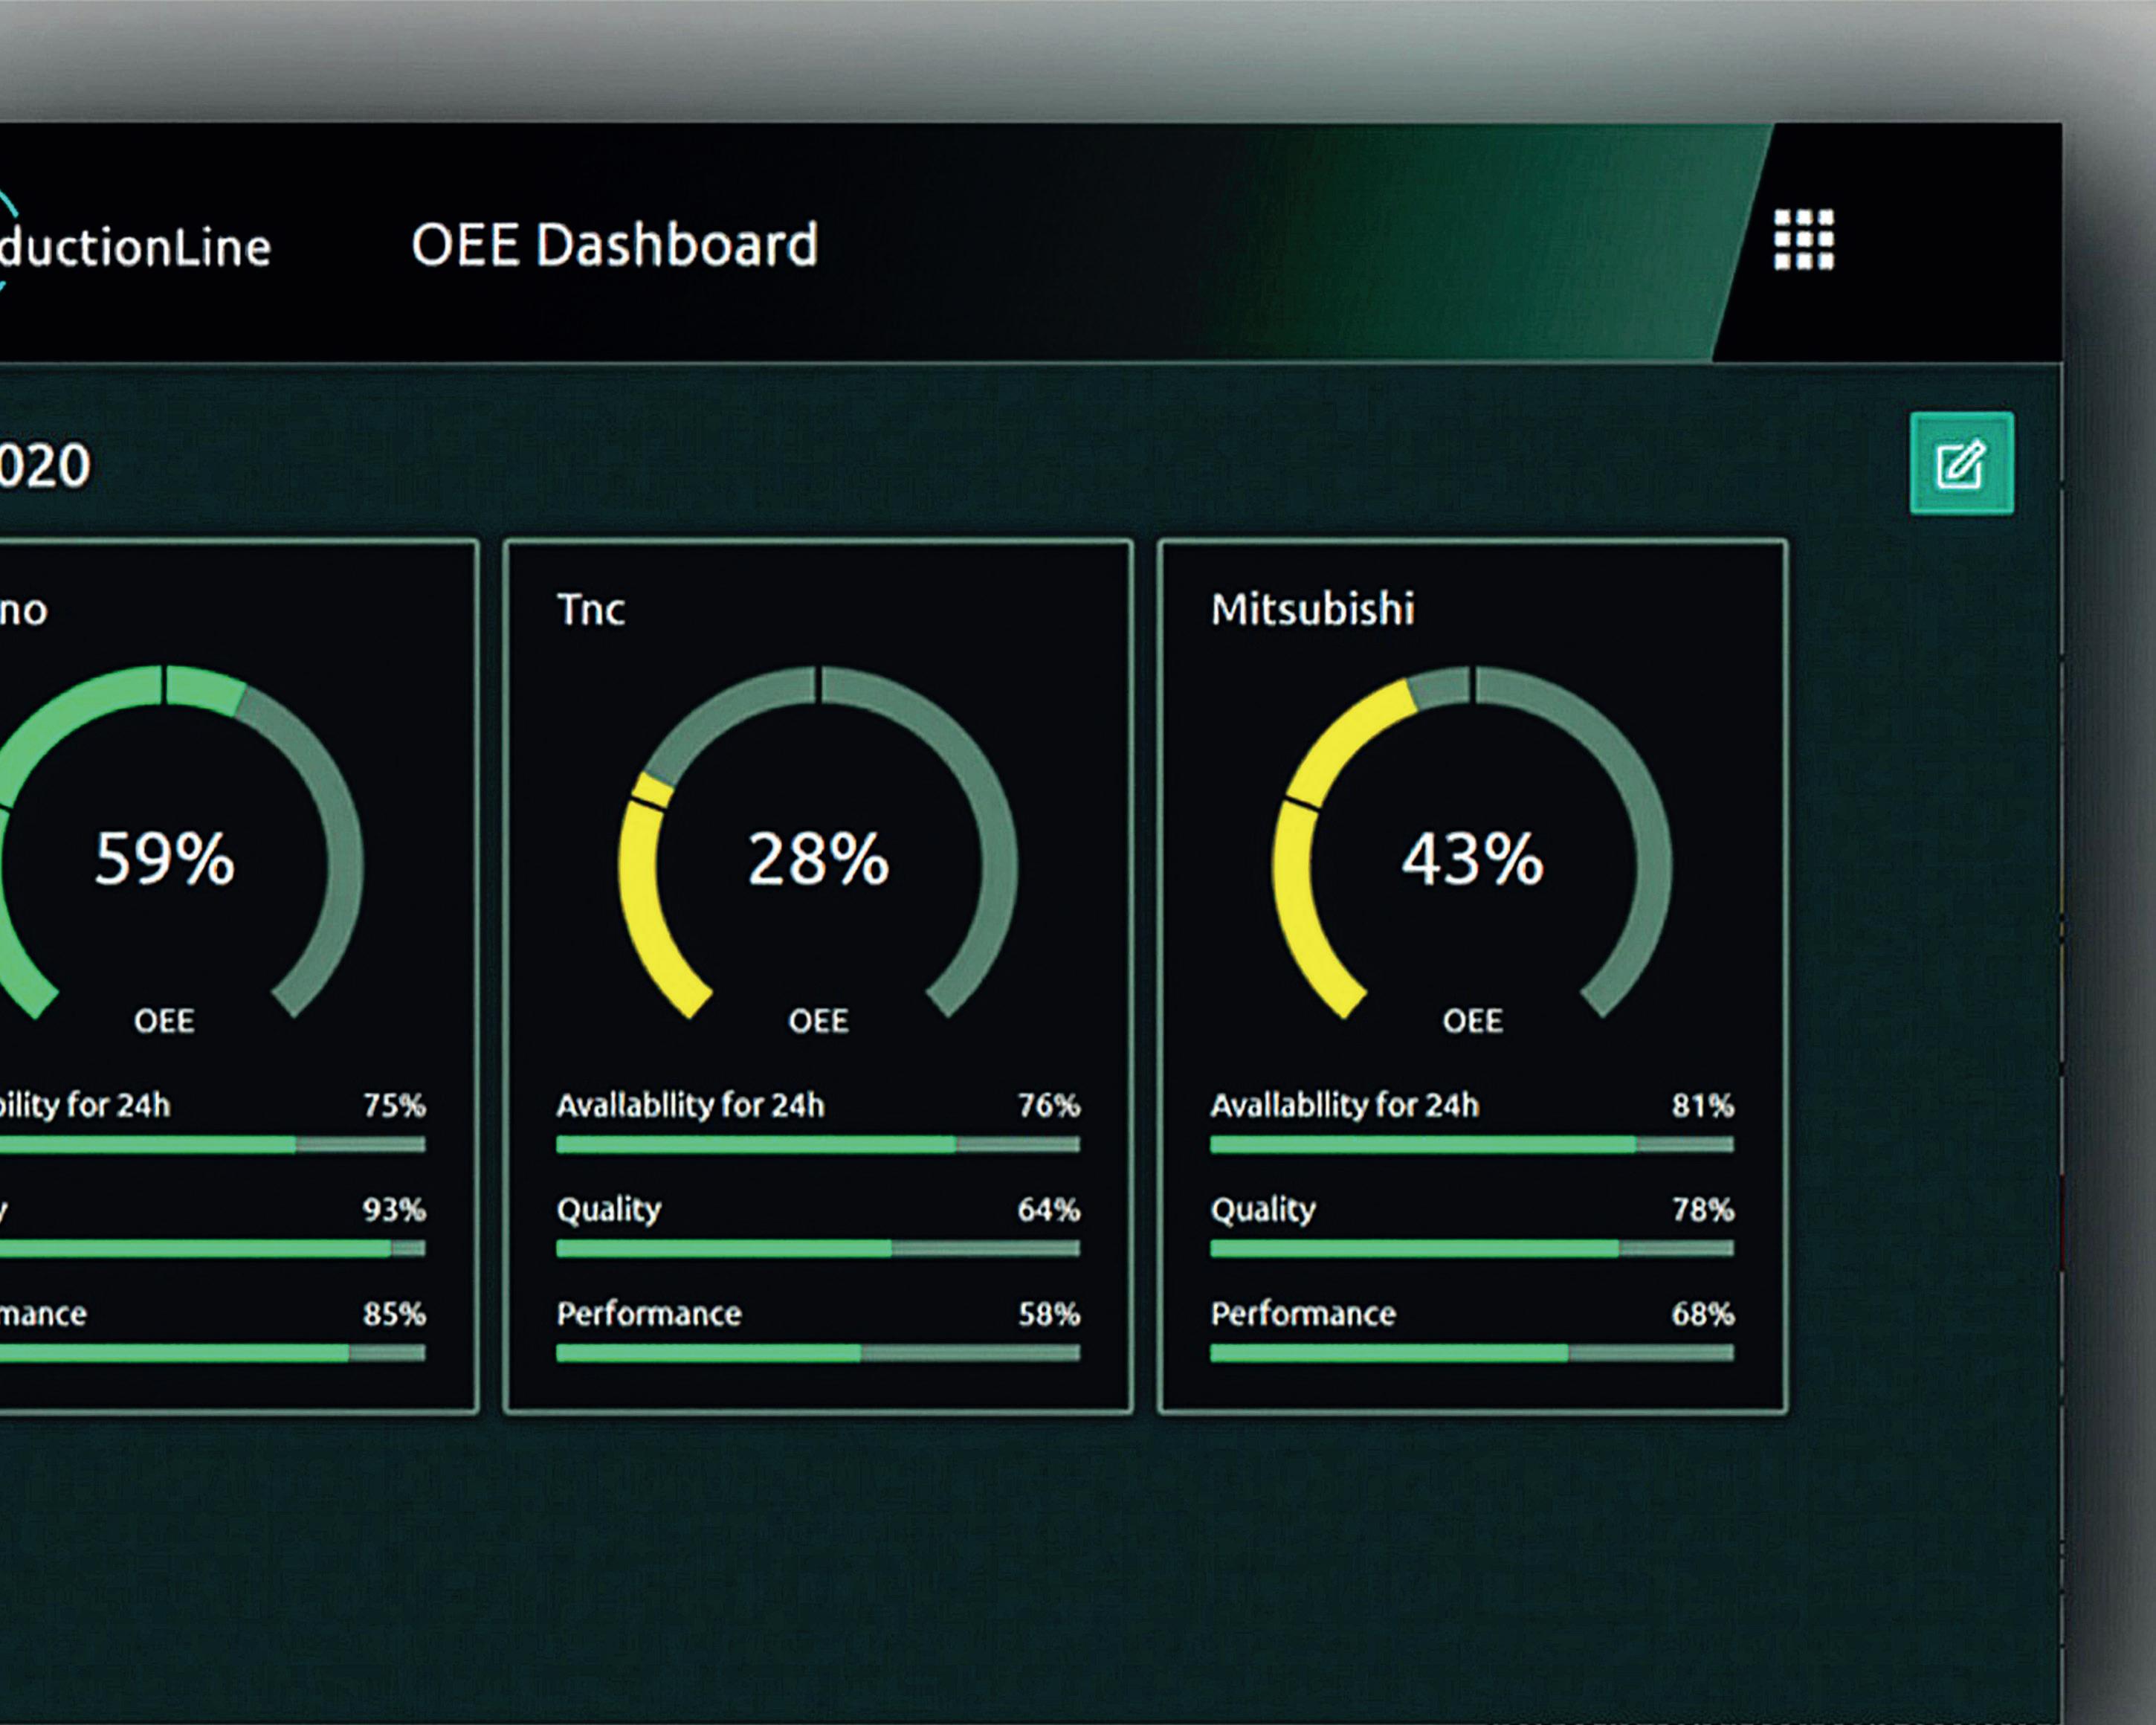Click Mitsubishi Performance progress bar
The width and height of the screenshot is (2156, 1725).
tap(1471, 1354)
